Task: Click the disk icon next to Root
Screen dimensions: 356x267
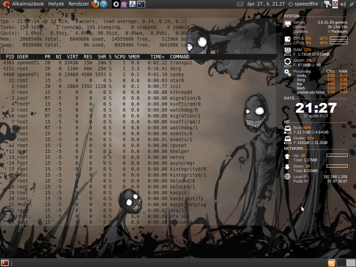Action: tap(288, 129)
